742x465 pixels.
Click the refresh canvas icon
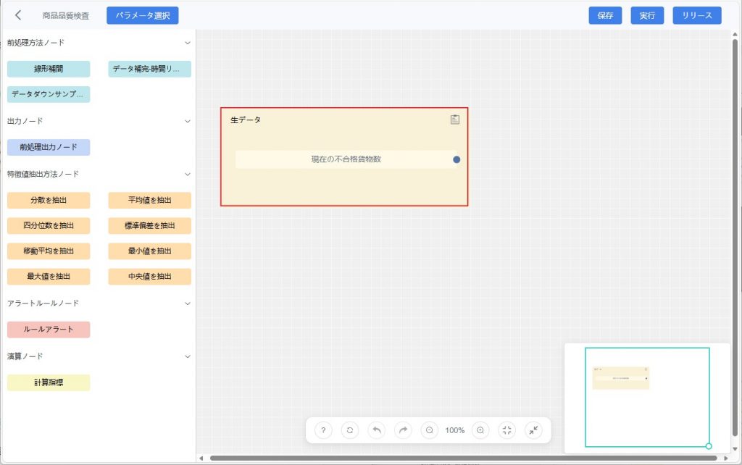coord(350,430)
